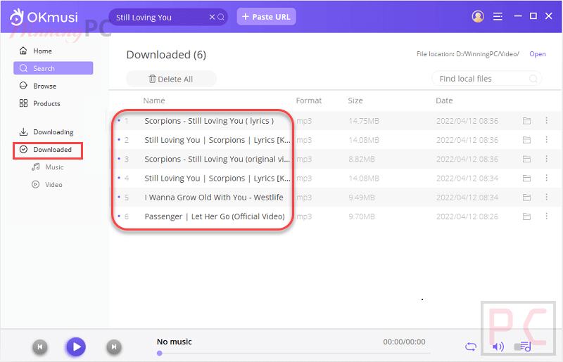Click the 2022/04/12 08:26 date cell

click(467, 216)
